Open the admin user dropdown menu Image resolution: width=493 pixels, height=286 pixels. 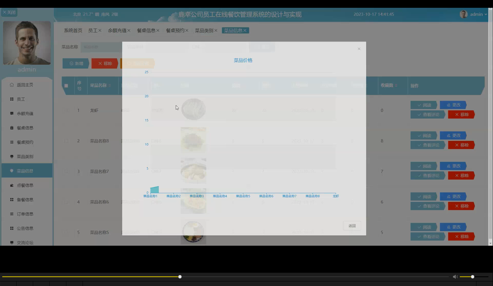478,14
